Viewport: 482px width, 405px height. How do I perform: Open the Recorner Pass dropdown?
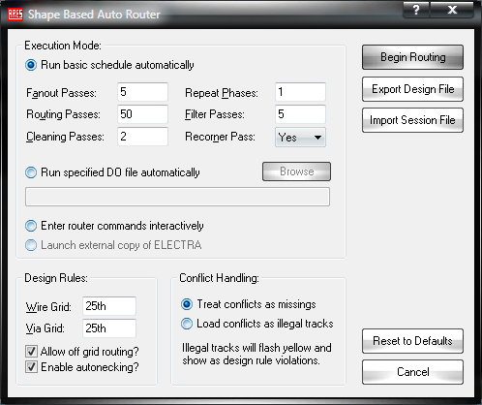point(300,138)
